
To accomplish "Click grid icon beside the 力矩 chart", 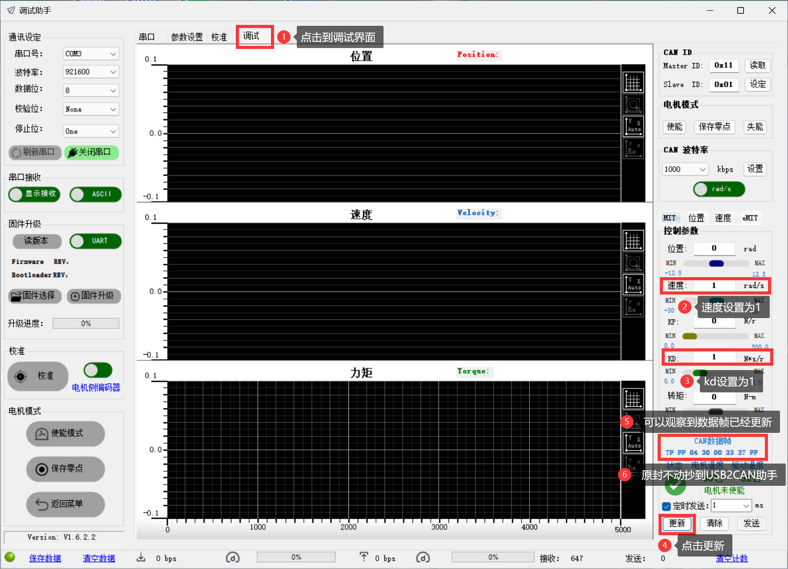I will [633, 399].
